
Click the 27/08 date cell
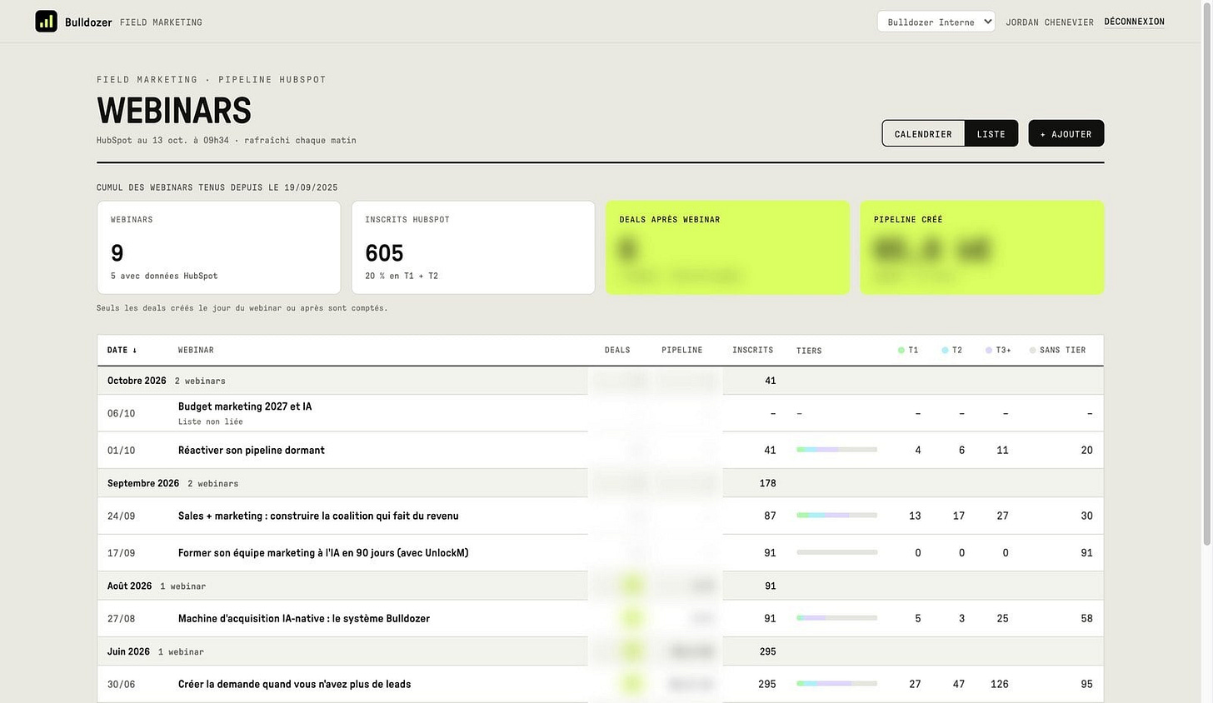pos(121,619)
